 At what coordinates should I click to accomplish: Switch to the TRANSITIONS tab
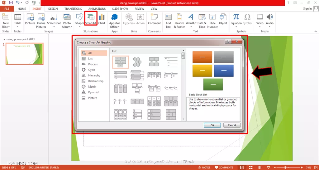pos(73,9)
